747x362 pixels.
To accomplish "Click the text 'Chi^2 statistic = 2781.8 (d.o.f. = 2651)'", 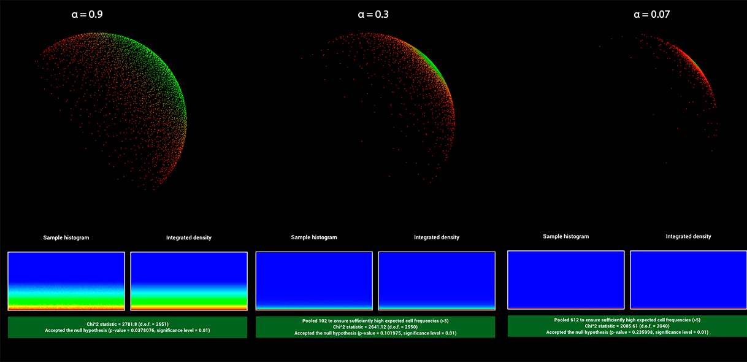I will [128, 323].
